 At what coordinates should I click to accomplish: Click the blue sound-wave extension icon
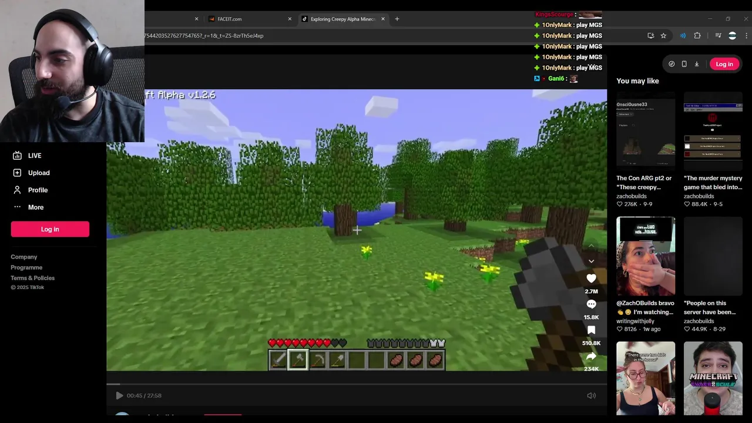[x=683, y=36]
